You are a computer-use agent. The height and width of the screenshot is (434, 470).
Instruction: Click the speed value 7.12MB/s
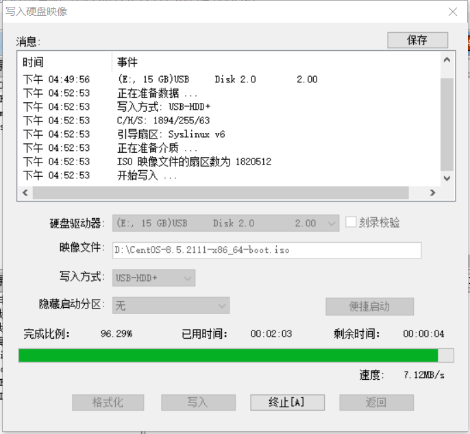(x=424, y=375)
